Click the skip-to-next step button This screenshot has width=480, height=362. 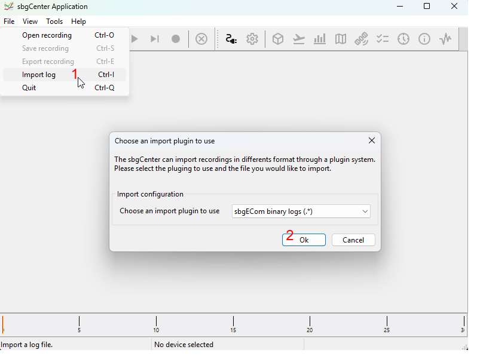click(155, 39)
